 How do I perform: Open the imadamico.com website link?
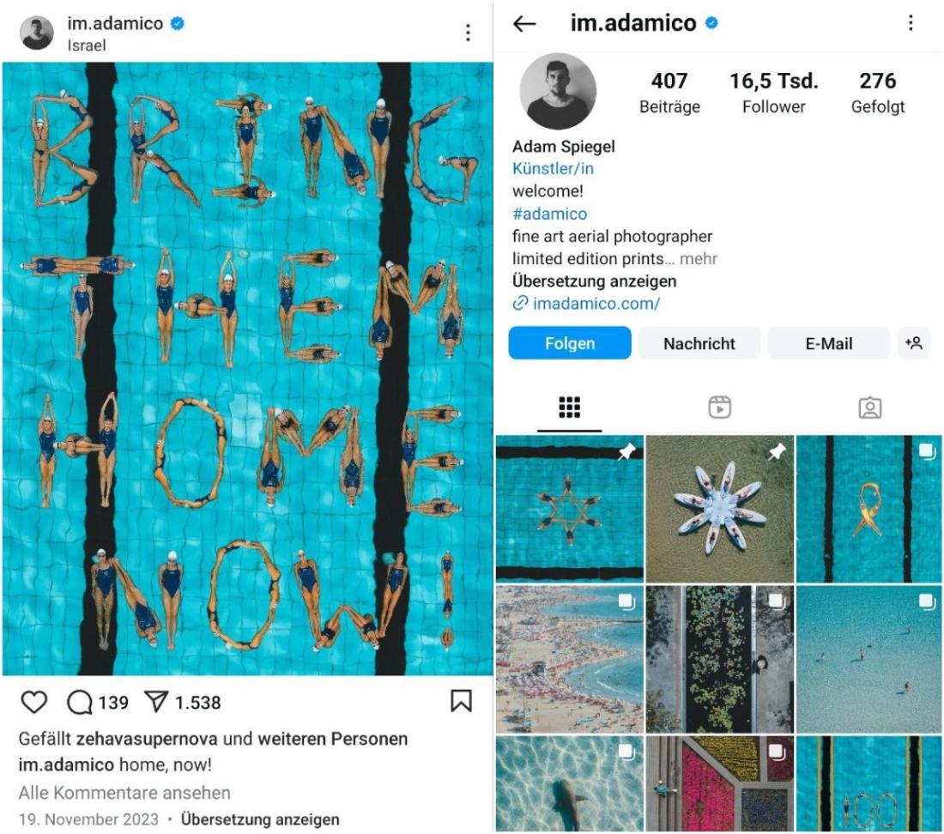click(596, 303)
